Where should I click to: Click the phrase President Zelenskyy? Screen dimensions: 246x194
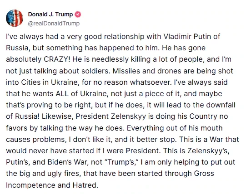[111, 116]
